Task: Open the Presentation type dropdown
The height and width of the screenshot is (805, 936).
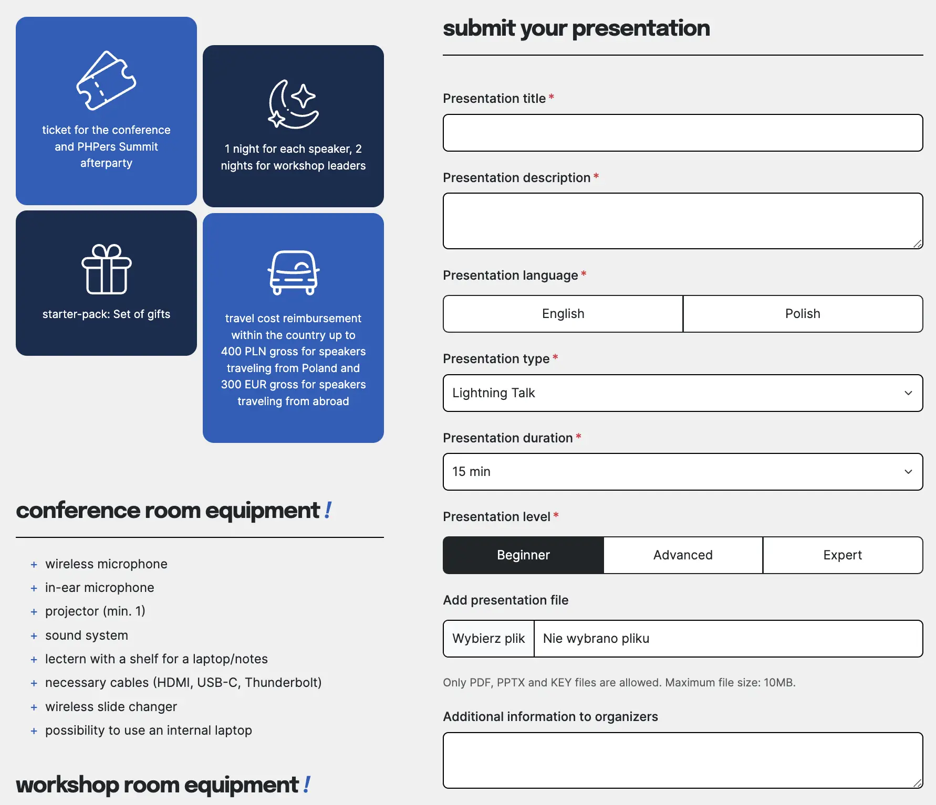Action: pos(682,393)
